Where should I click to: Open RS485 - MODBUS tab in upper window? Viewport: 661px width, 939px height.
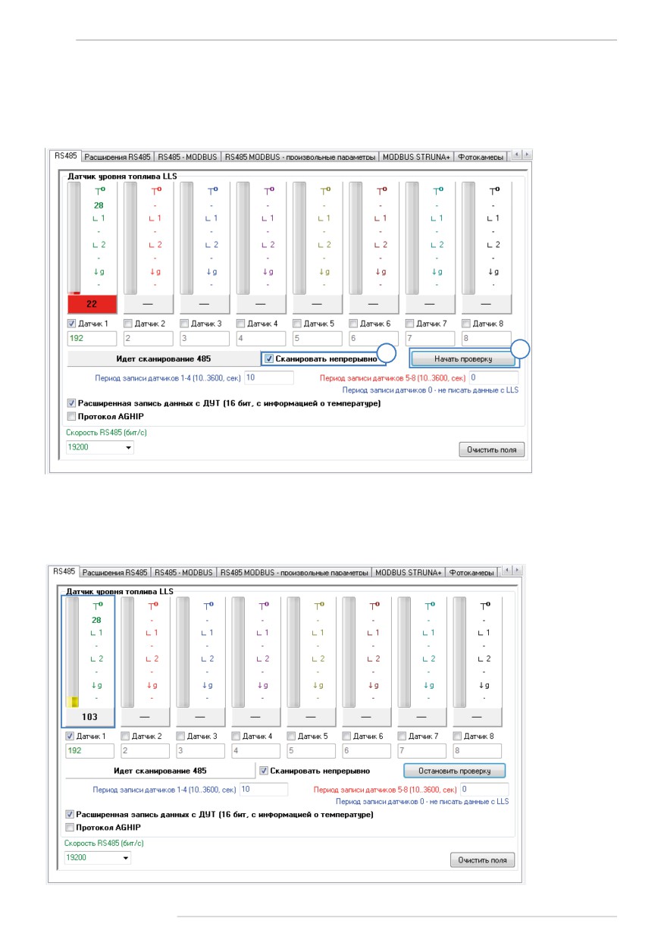187,157
